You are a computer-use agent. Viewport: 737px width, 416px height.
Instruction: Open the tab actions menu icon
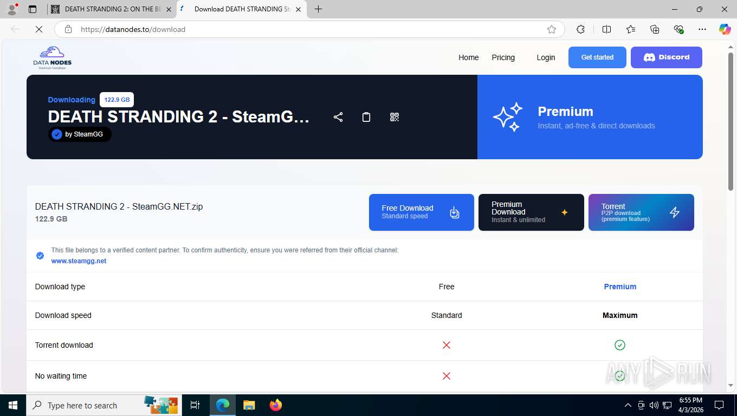click(33, 9)
